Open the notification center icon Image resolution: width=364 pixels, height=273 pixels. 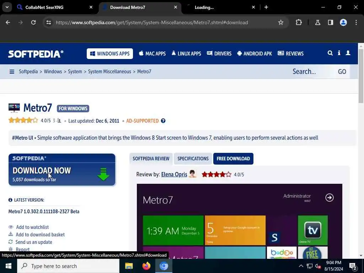353,266
